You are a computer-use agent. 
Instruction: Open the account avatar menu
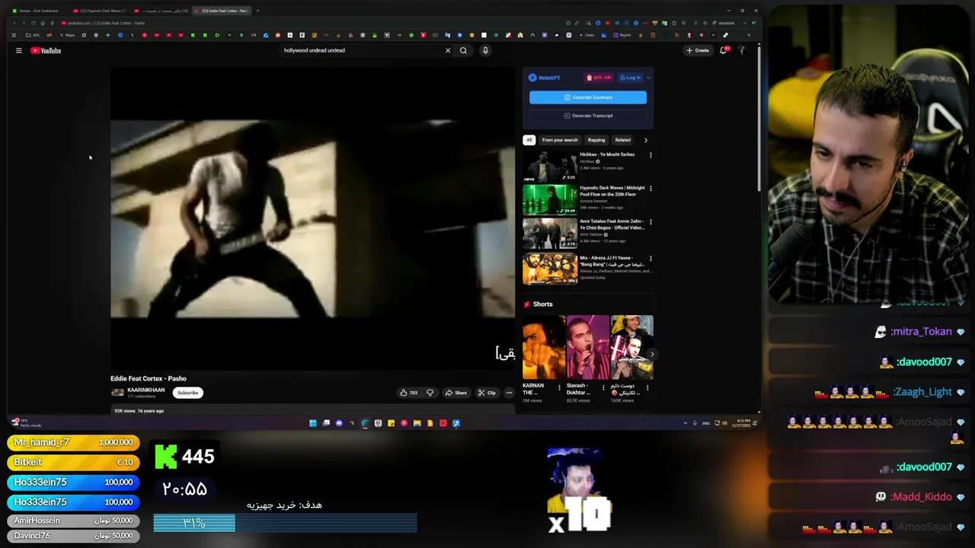point(741,50)
